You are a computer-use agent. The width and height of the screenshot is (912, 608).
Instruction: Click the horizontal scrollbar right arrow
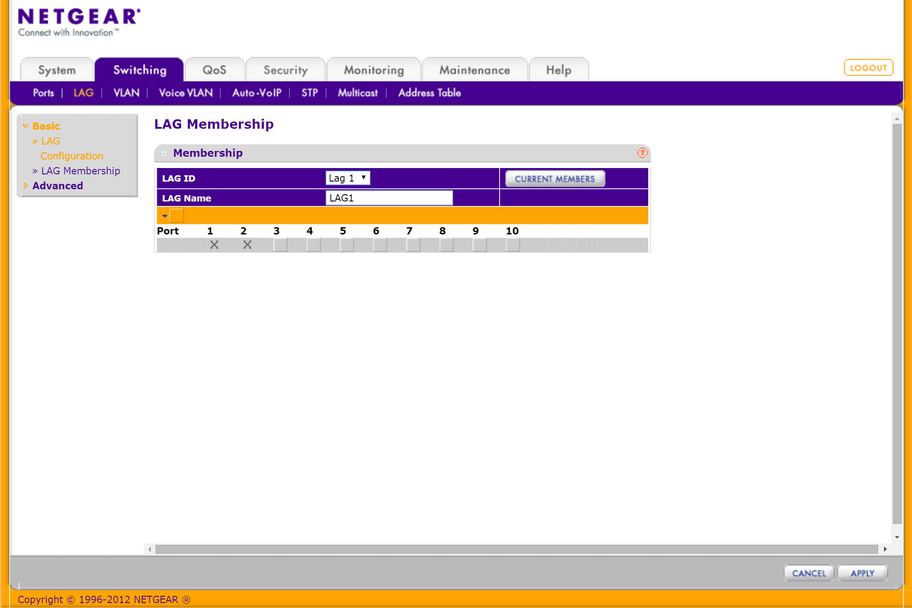(885, 549)
